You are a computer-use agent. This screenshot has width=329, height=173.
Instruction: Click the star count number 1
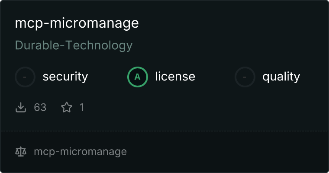[x=81, y=107]
